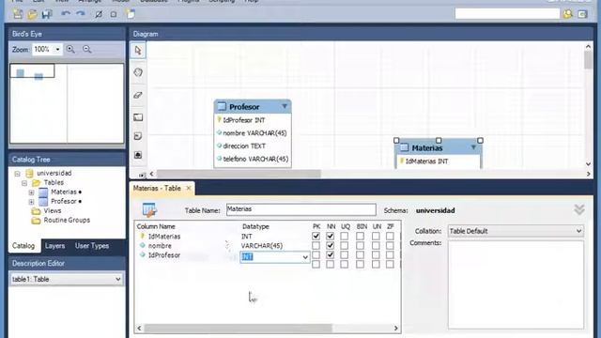The image size is (601, 338).
Task: Collapse the universidad schema node
Action: coord(17,174)
